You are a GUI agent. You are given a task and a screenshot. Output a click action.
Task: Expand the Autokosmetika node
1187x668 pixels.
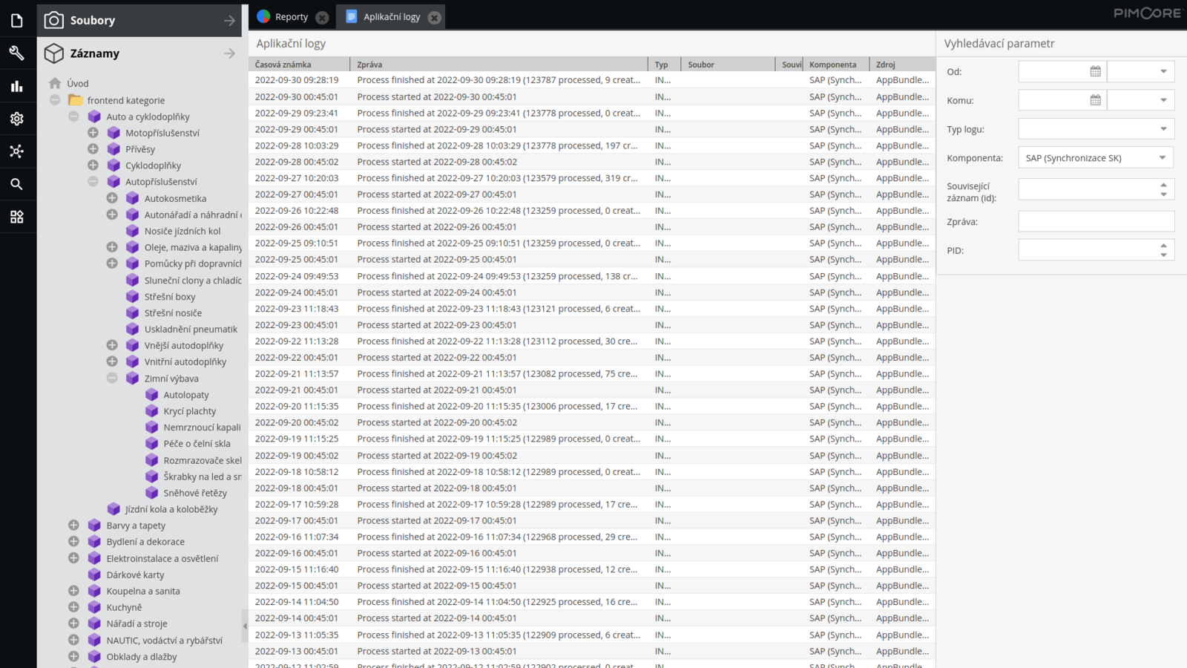pos(112,198)
